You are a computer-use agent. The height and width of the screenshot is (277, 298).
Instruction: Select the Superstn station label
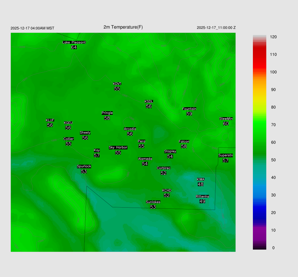(225, 155)
